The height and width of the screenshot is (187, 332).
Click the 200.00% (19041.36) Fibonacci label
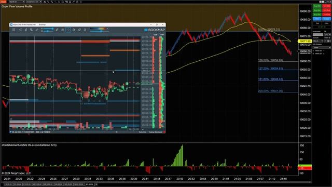pos(270,91)
